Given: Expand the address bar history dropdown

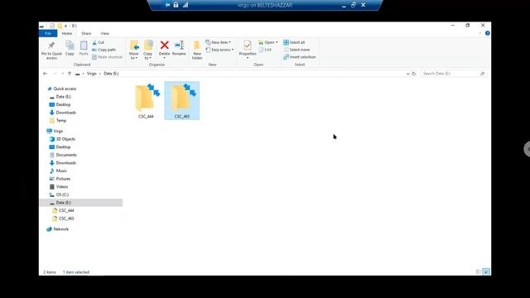Looking at the screenshot, I should pos(407,74).
